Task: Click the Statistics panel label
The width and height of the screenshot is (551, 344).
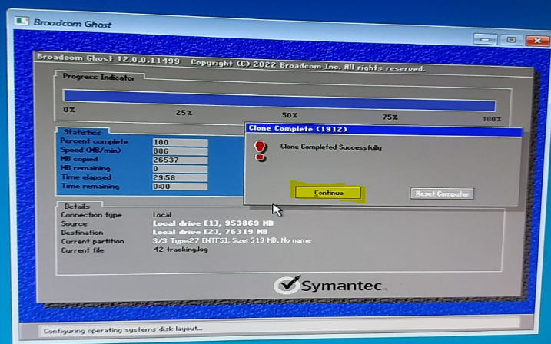Action: click(x=82, y=132)
